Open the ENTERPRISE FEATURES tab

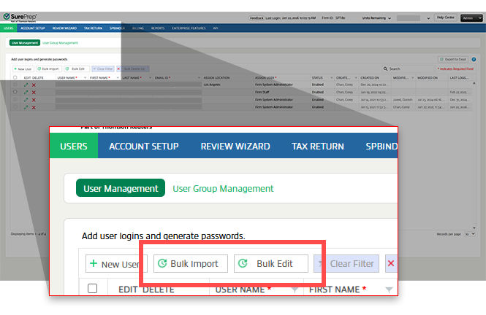[189, 28]
